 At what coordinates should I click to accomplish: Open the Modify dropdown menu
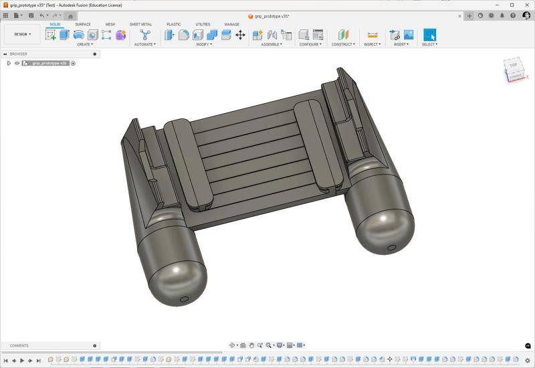click(x=205, y=45)
